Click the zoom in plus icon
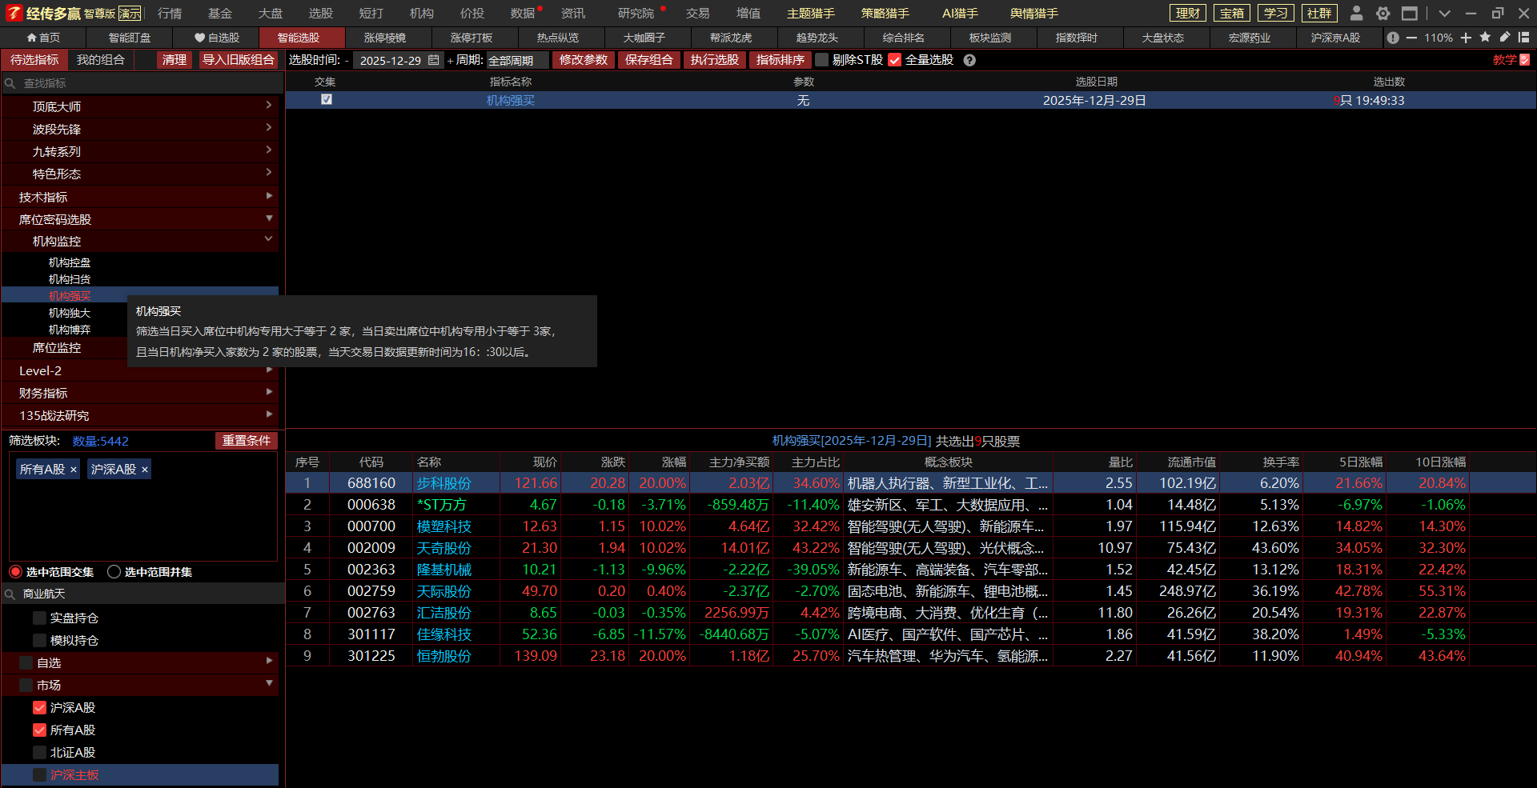Screen dimensions: 1537x788 (x=1466, y=38)
